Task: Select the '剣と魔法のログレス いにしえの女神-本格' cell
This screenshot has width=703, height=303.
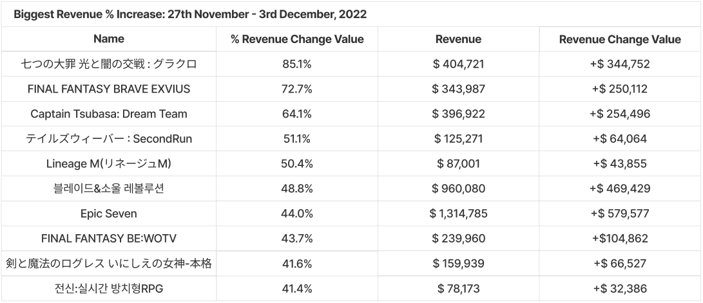Action: tap(109, 263)
